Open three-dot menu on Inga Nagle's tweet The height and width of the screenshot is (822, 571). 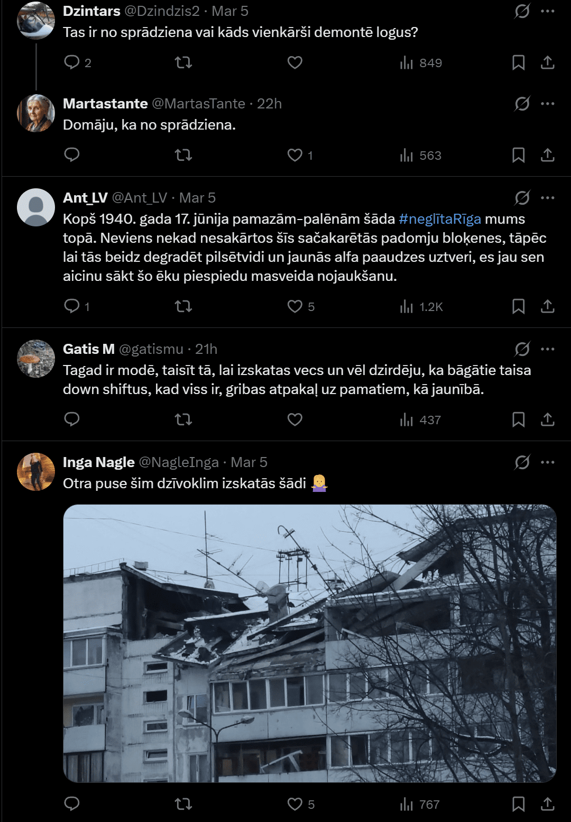pos(548,462)
